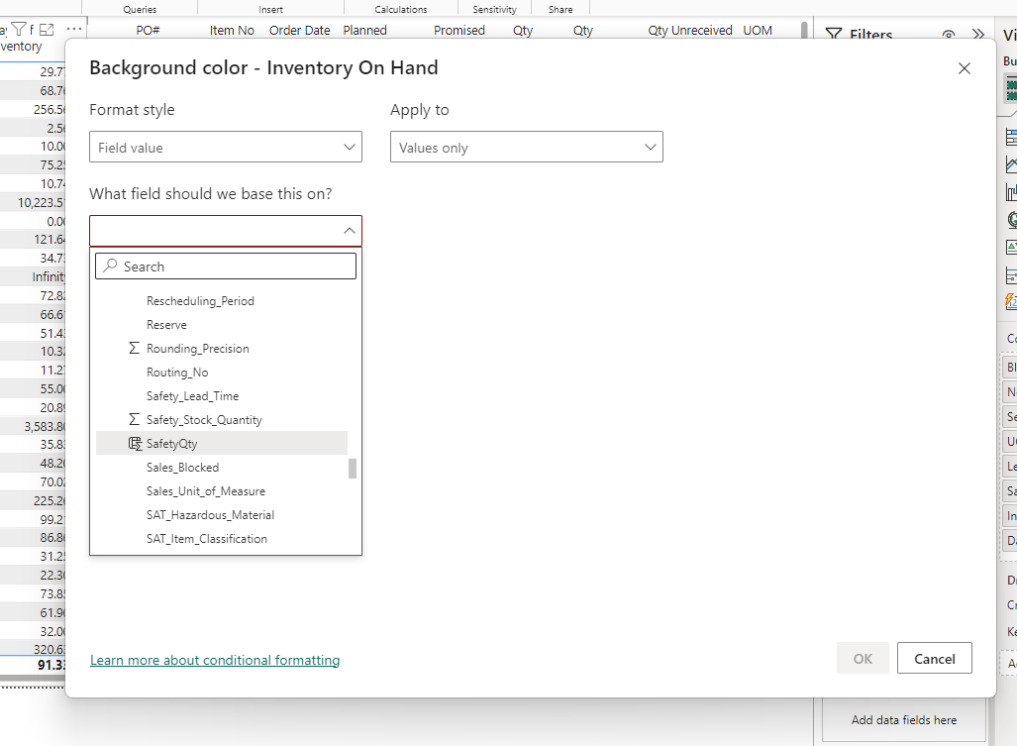Open Learn more about conditional formatting link
The height and width of the screenshot is (746, 1017).
coord(215,660)
